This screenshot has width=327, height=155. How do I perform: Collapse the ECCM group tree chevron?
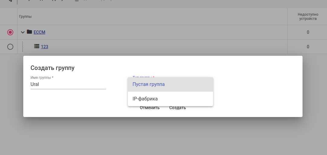[23, 32]
